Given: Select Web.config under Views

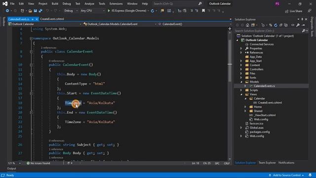Looking at the screenshot, I should click(x=261, y=120).
